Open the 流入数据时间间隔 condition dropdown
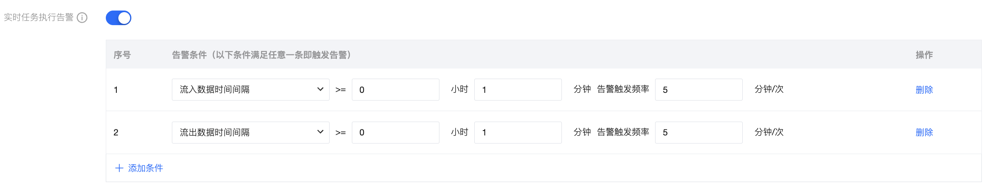Image resolution: width=994 pixels, height=193 pixels. click(x=251, y=90)
